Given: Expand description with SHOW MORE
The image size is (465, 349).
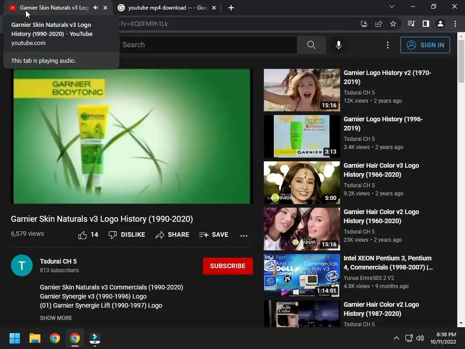Looking at the screenshot, I should pyautogui.click(x=56, y=318).
